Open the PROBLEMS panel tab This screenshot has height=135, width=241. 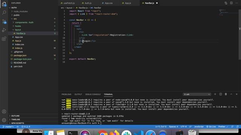coord(66,94)
